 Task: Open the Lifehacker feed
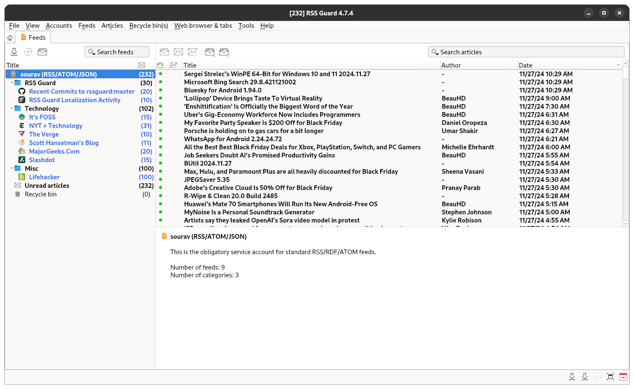pos(45,177)
